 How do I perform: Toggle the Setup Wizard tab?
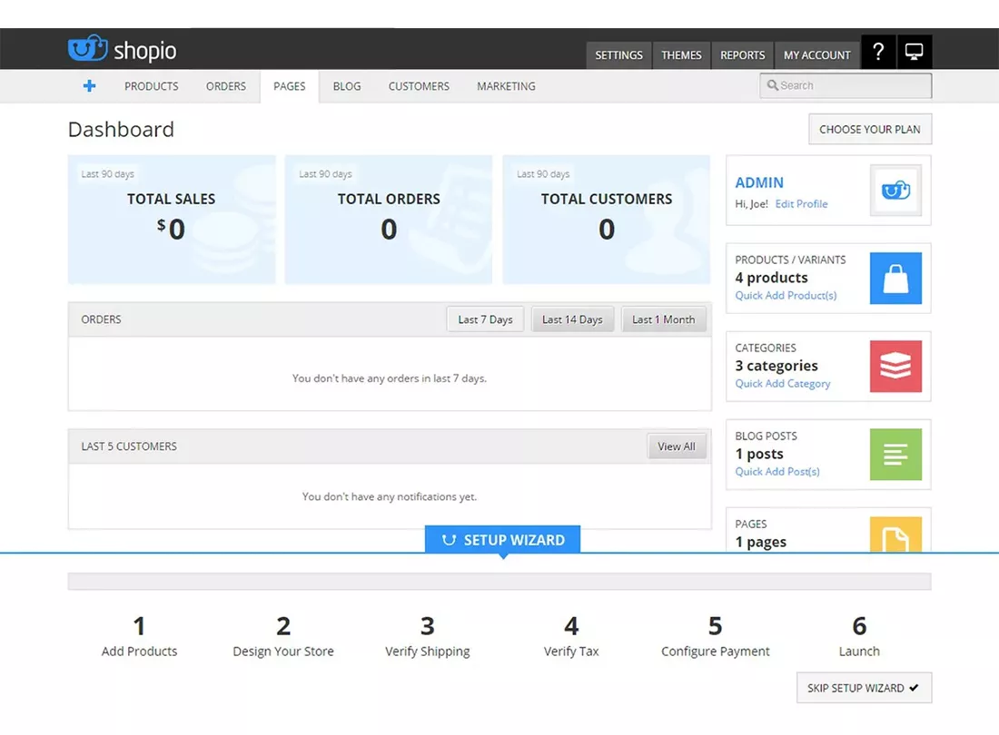pyautogui.click(x=503, y=540)
